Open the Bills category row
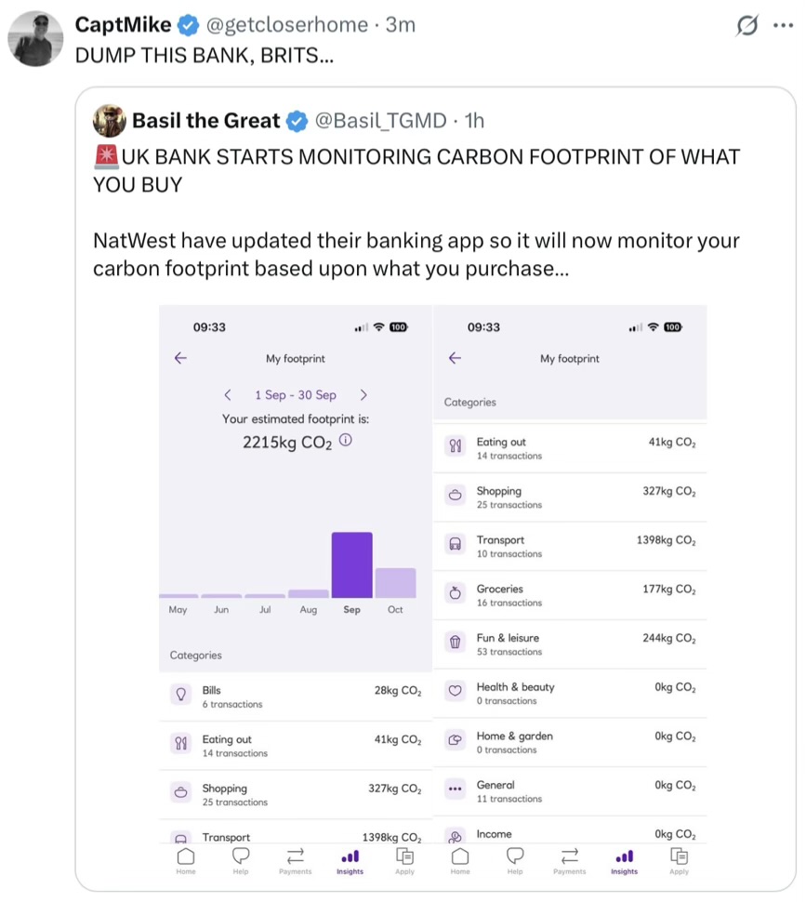 coord(296,696)
